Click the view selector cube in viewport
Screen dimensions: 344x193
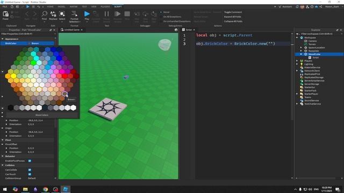pyautogui.click(x=165, y=44)
